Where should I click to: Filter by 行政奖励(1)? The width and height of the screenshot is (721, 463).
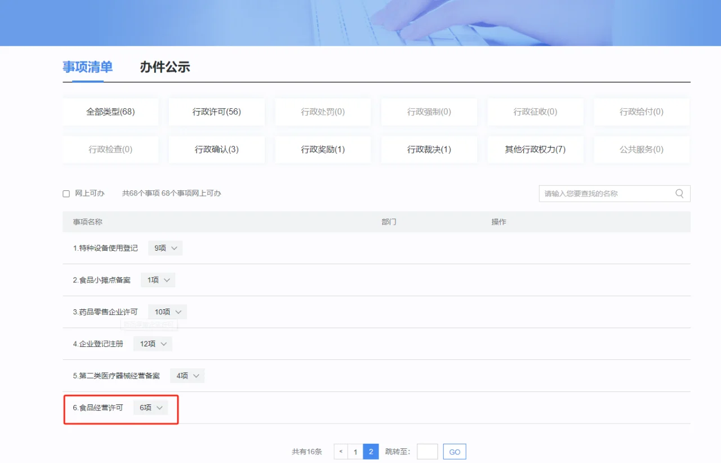point(323,149)
